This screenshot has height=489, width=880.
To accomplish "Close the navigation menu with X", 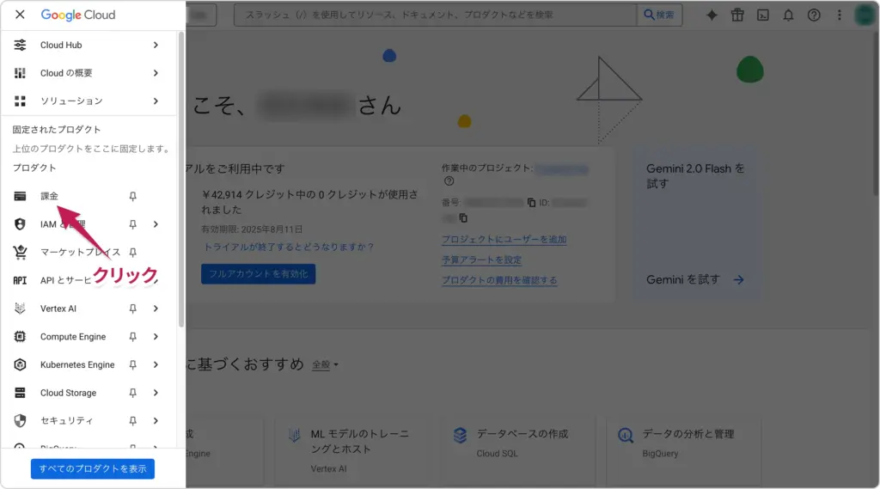I will (x=20, y=15).
